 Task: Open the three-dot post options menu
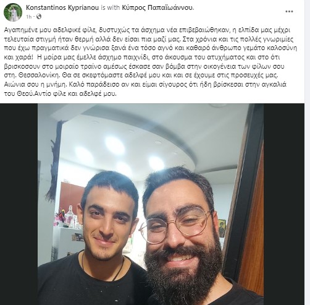click(x=289, y=12)
